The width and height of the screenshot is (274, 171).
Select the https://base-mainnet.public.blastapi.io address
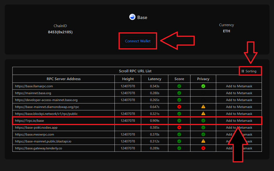pyautogui.click(x=43, y=141)
